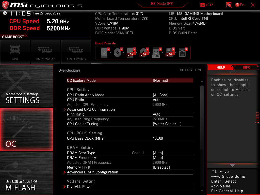Expand Advanced CPU Configuration
260x195 pixels.
click(x=91, y=109)
